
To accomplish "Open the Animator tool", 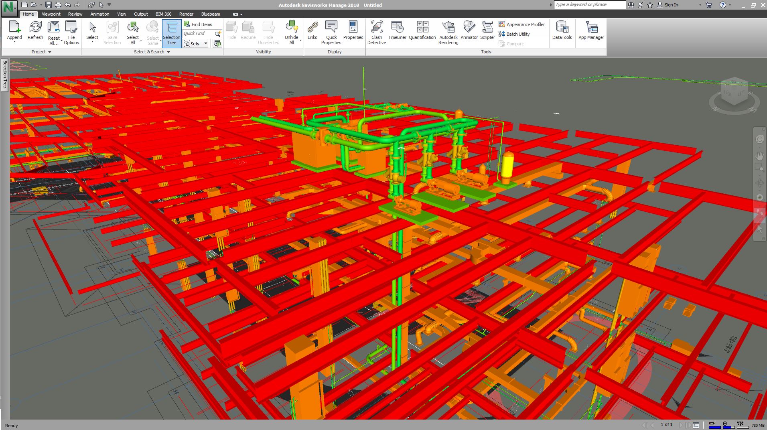I will [x=469, y=31].
